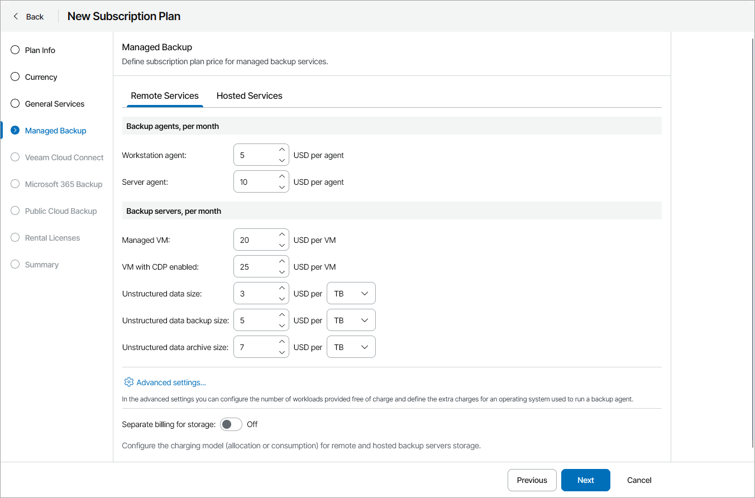Decrease Unstructured data archive size value

[282, 352]
